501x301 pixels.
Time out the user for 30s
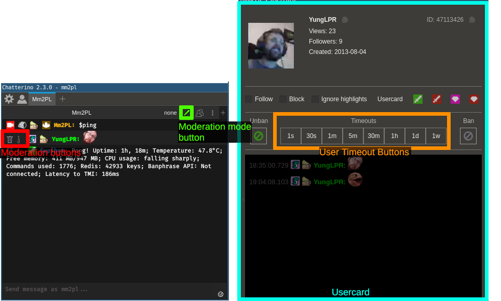tap(312, 136)
